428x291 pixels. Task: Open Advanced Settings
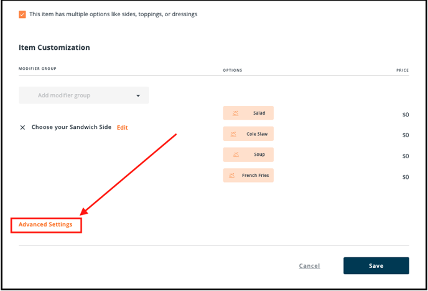[45, 224]
